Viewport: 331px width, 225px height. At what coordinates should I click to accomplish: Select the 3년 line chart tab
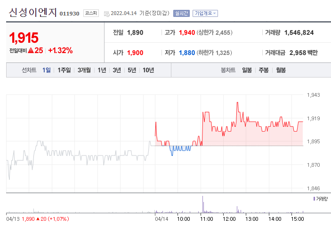coord(117,70)
